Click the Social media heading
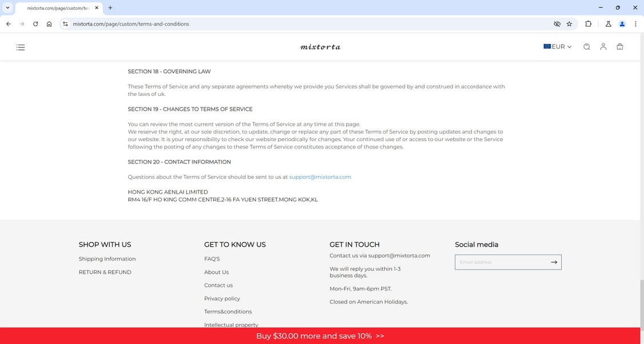This screenshot has width=644, height=344. point(476,245)
